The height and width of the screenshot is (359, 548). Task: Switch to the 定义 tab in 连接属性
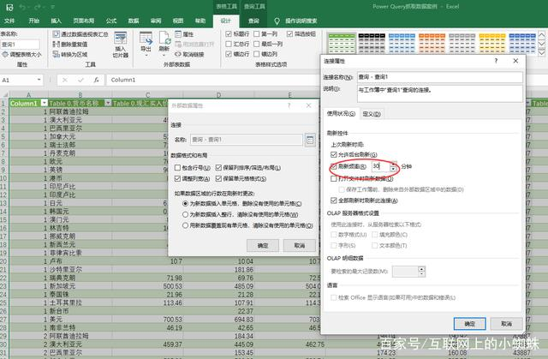click(x=371, y=112)
